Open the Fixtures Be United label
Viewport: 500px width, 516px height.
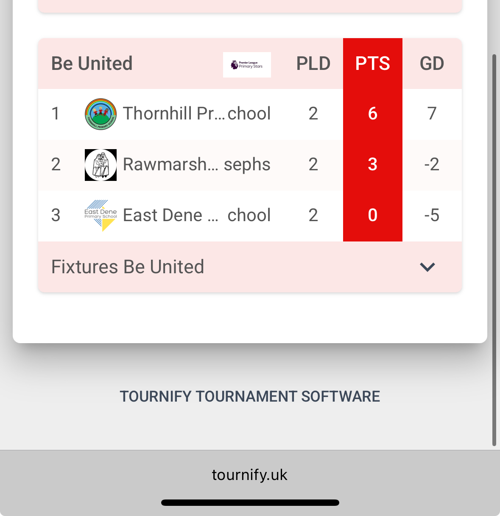click(128, 267)
